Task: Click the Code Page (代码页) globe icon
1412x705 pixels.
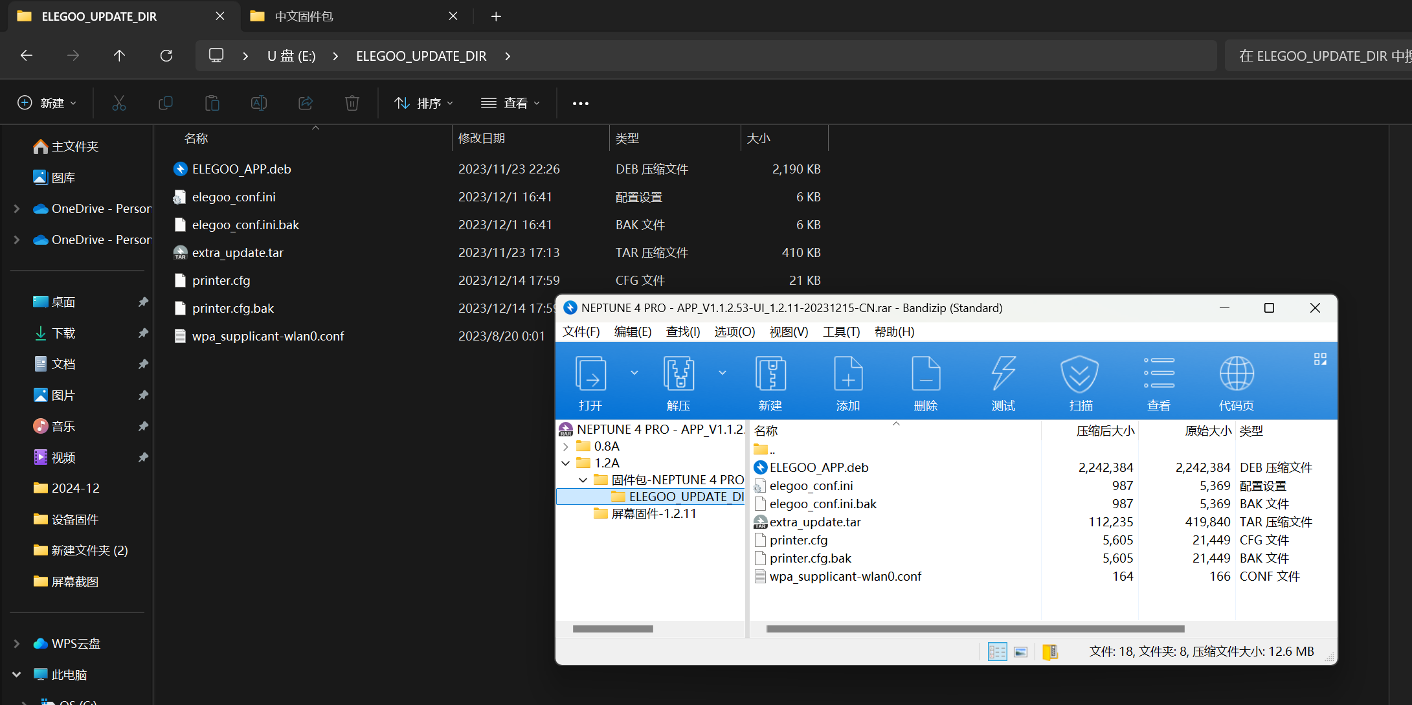Action: point(1236,374)
